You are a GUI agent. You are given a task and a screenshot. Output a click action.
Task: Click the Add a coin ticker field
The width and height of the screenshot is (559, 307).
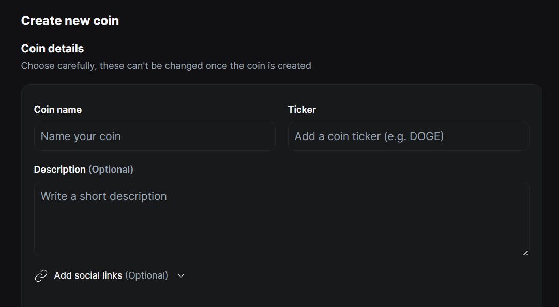(x=408, y=136)
